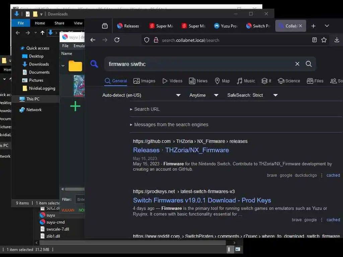Image resolution: width=343 pixels, height=257 pixels.
Task: Select Network in navigation pane
Action: click(x=30, y=110)
